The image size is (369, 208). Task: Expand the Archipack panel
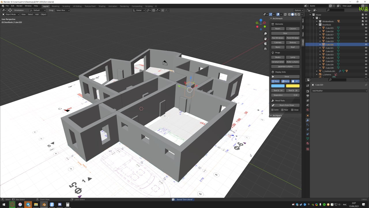tap(277, 116)
